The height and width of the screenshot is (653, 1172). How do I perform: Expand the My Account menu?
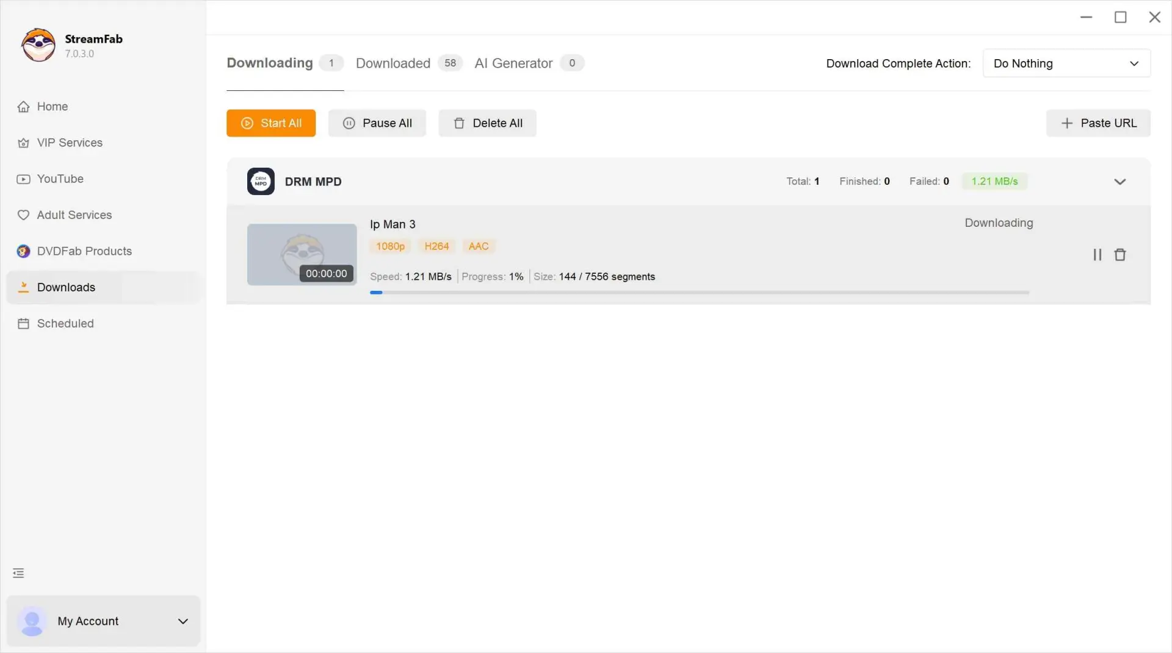click(183, 621)
